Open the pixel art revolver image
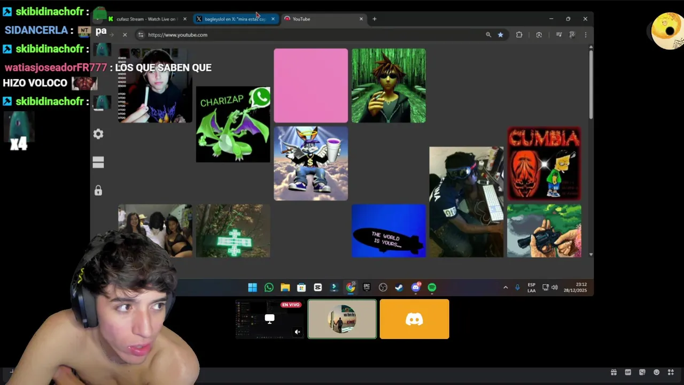The height and width of the screenshot is (385, 684). tap(544, 231)
